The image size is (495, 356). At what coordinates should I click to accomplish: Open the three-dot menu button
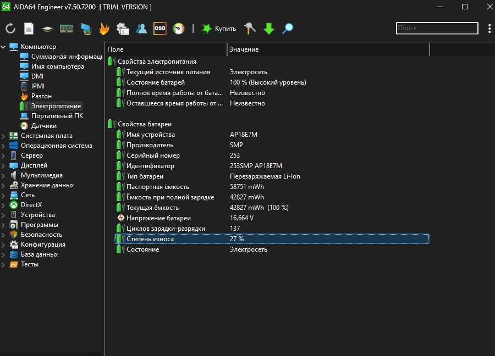[x=490, y=29]
